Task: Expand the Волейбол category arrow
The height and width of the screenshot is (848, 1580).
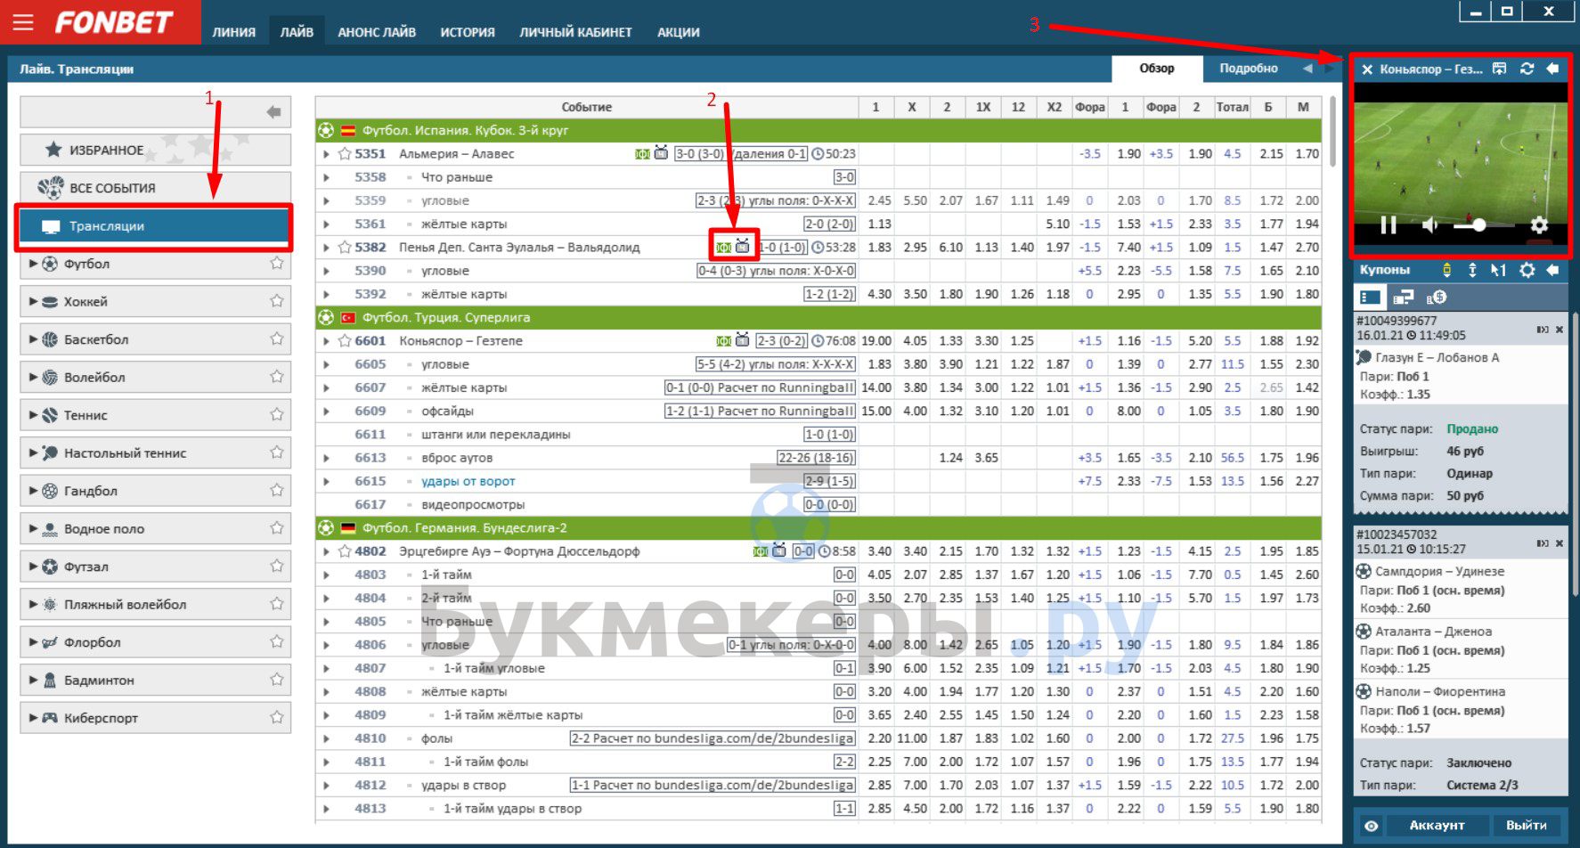Action: pos(34,377)
